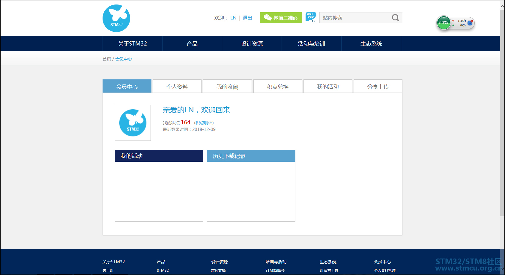Open the 积点明细 points detail link
This screenshot has width=505, height=275.
[x=204, y=123]
